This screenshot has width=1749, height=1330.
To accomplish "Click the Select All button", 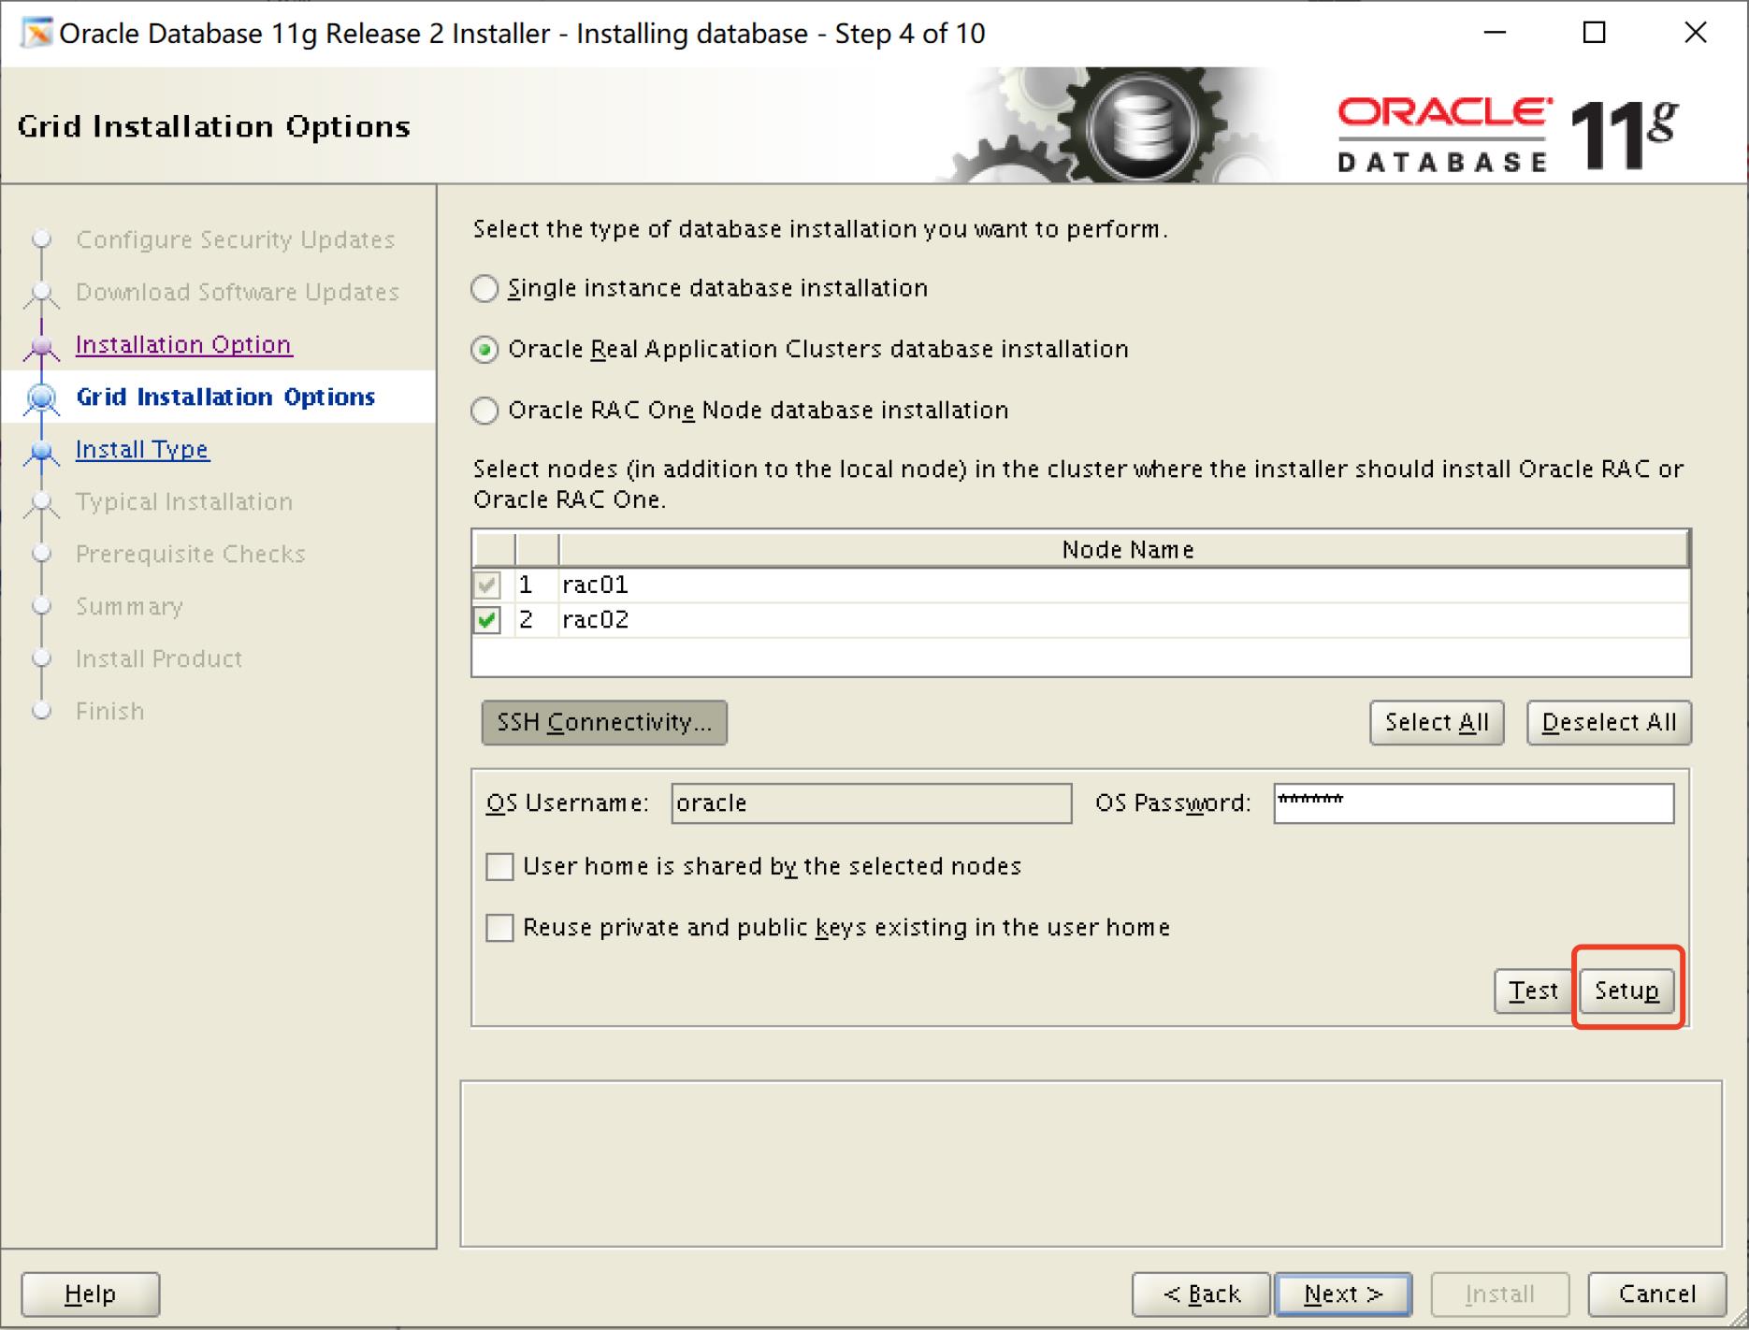I will tap(1437, 722).
